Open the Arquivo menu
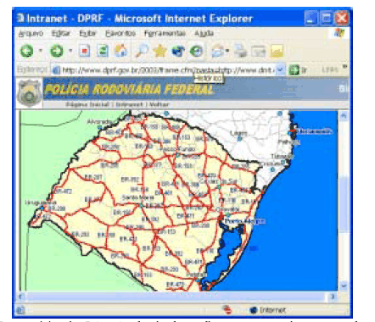Viewport: 375px width, 322px height. [31, 33]
